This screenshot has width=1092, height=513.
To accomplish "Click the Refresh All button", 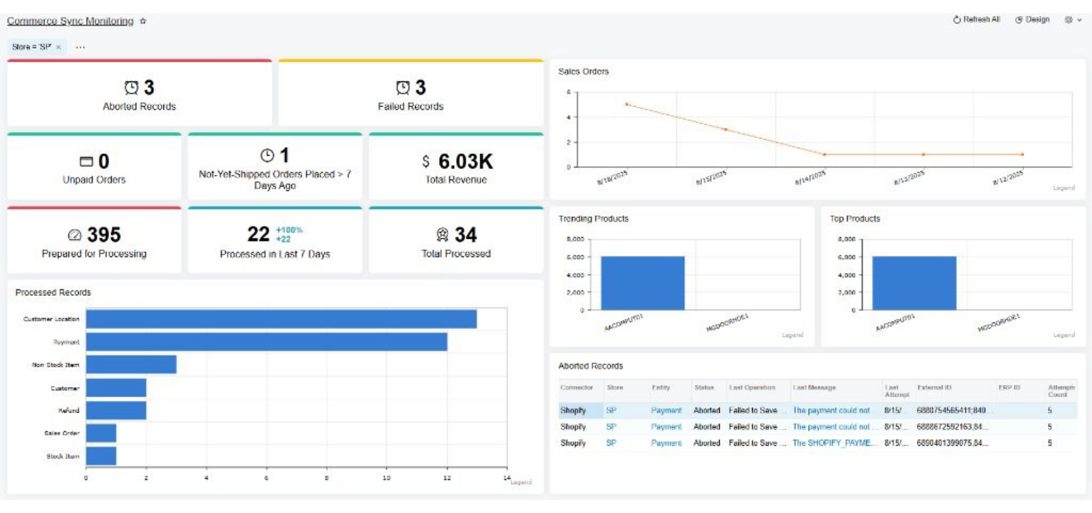I will [x=976, y=19].
